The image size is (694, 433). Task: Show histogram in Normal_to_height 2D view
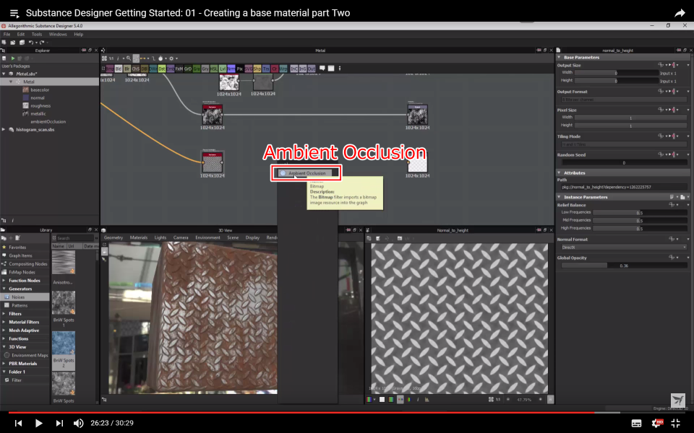pyautogui.click(x=427, y=399)
